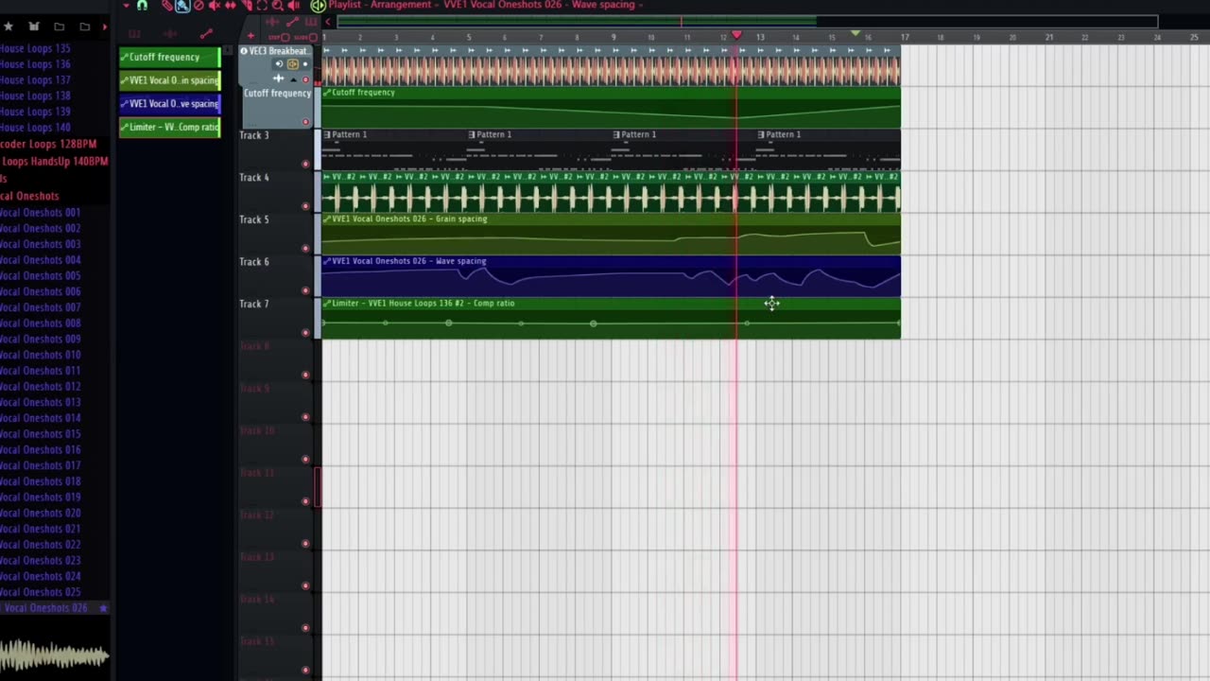Select the Paint brush tool
This screenshot has width=1210, height=681.
click(x=182, y=6)
